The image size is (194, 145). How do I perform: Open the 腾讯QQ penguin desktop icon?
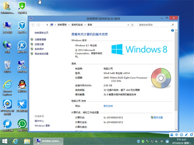[22, 85]
